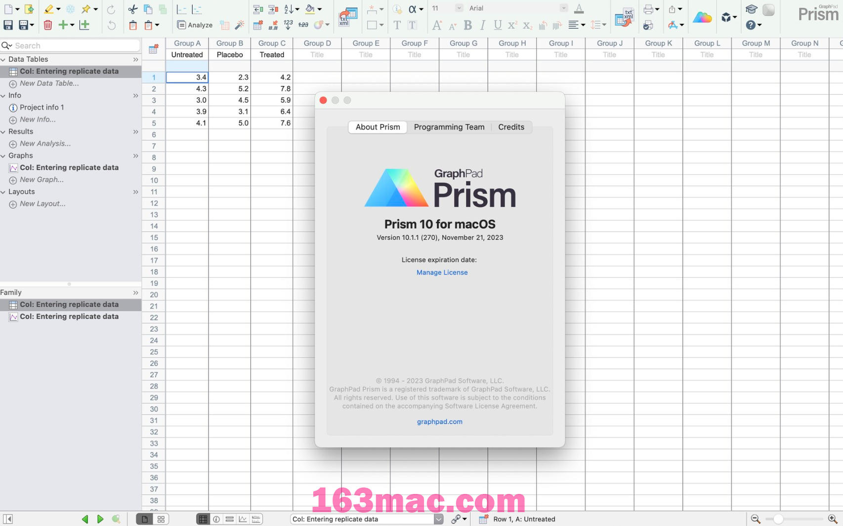Click the Group A column header
The height and width of the screenshot is (526, 843).
point(187,43)
